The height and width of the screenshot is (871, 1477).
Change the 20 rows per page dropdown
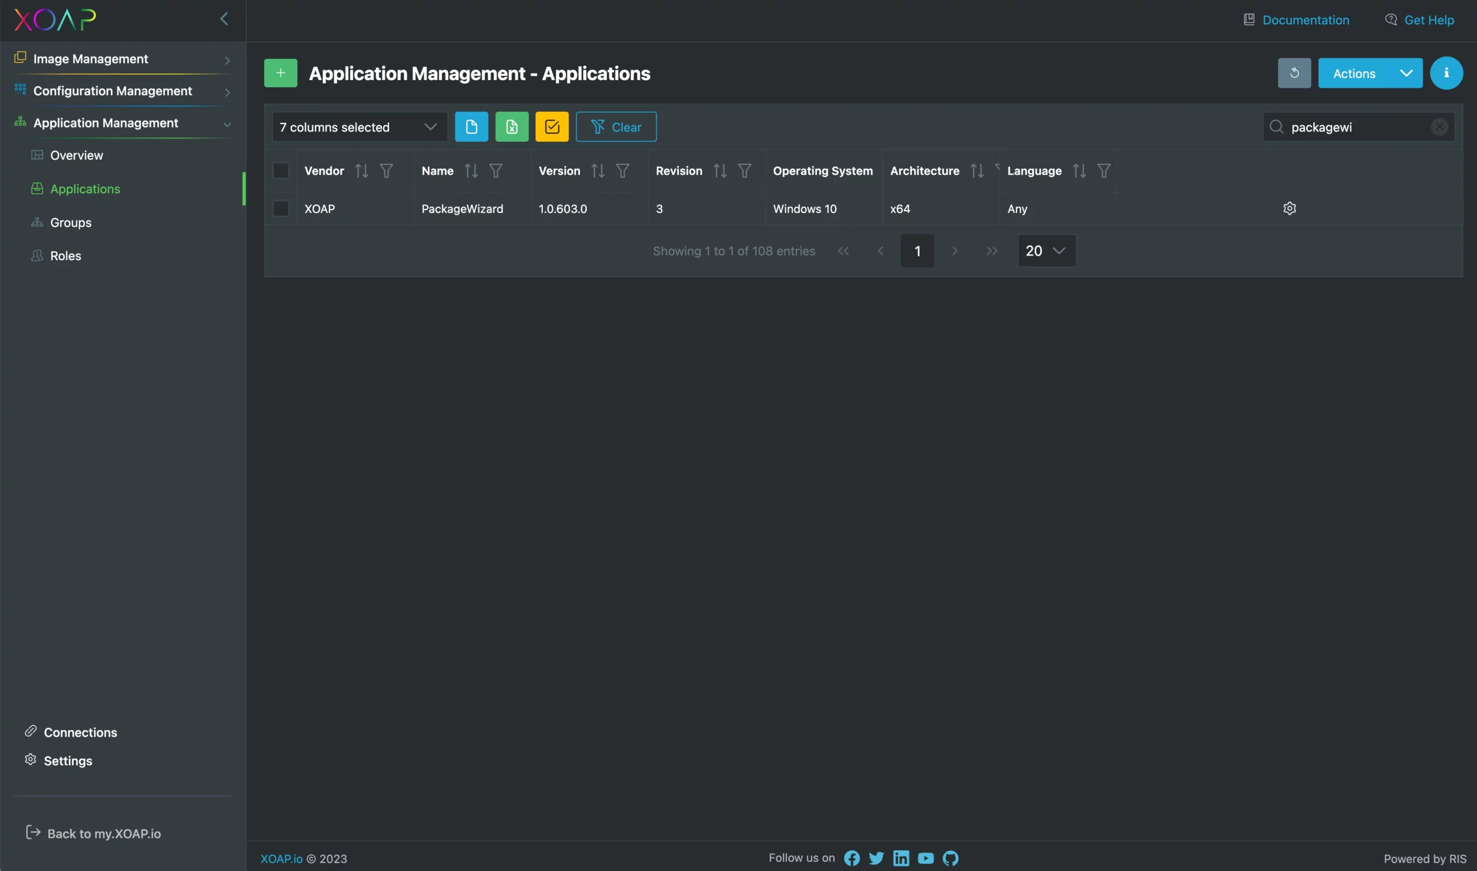click(1047, 250)
